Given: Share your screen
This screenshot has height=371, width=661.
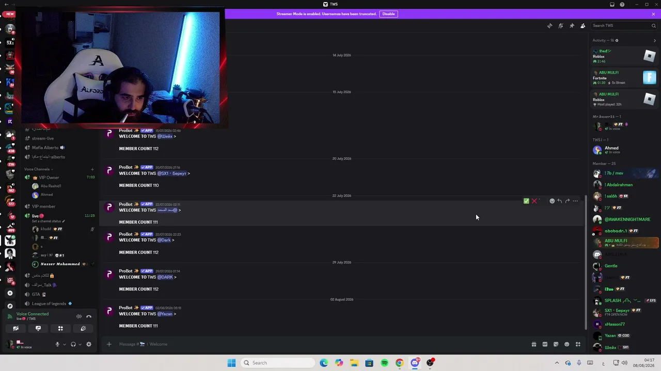Looking at the screenshot, I should coord(38,328).
